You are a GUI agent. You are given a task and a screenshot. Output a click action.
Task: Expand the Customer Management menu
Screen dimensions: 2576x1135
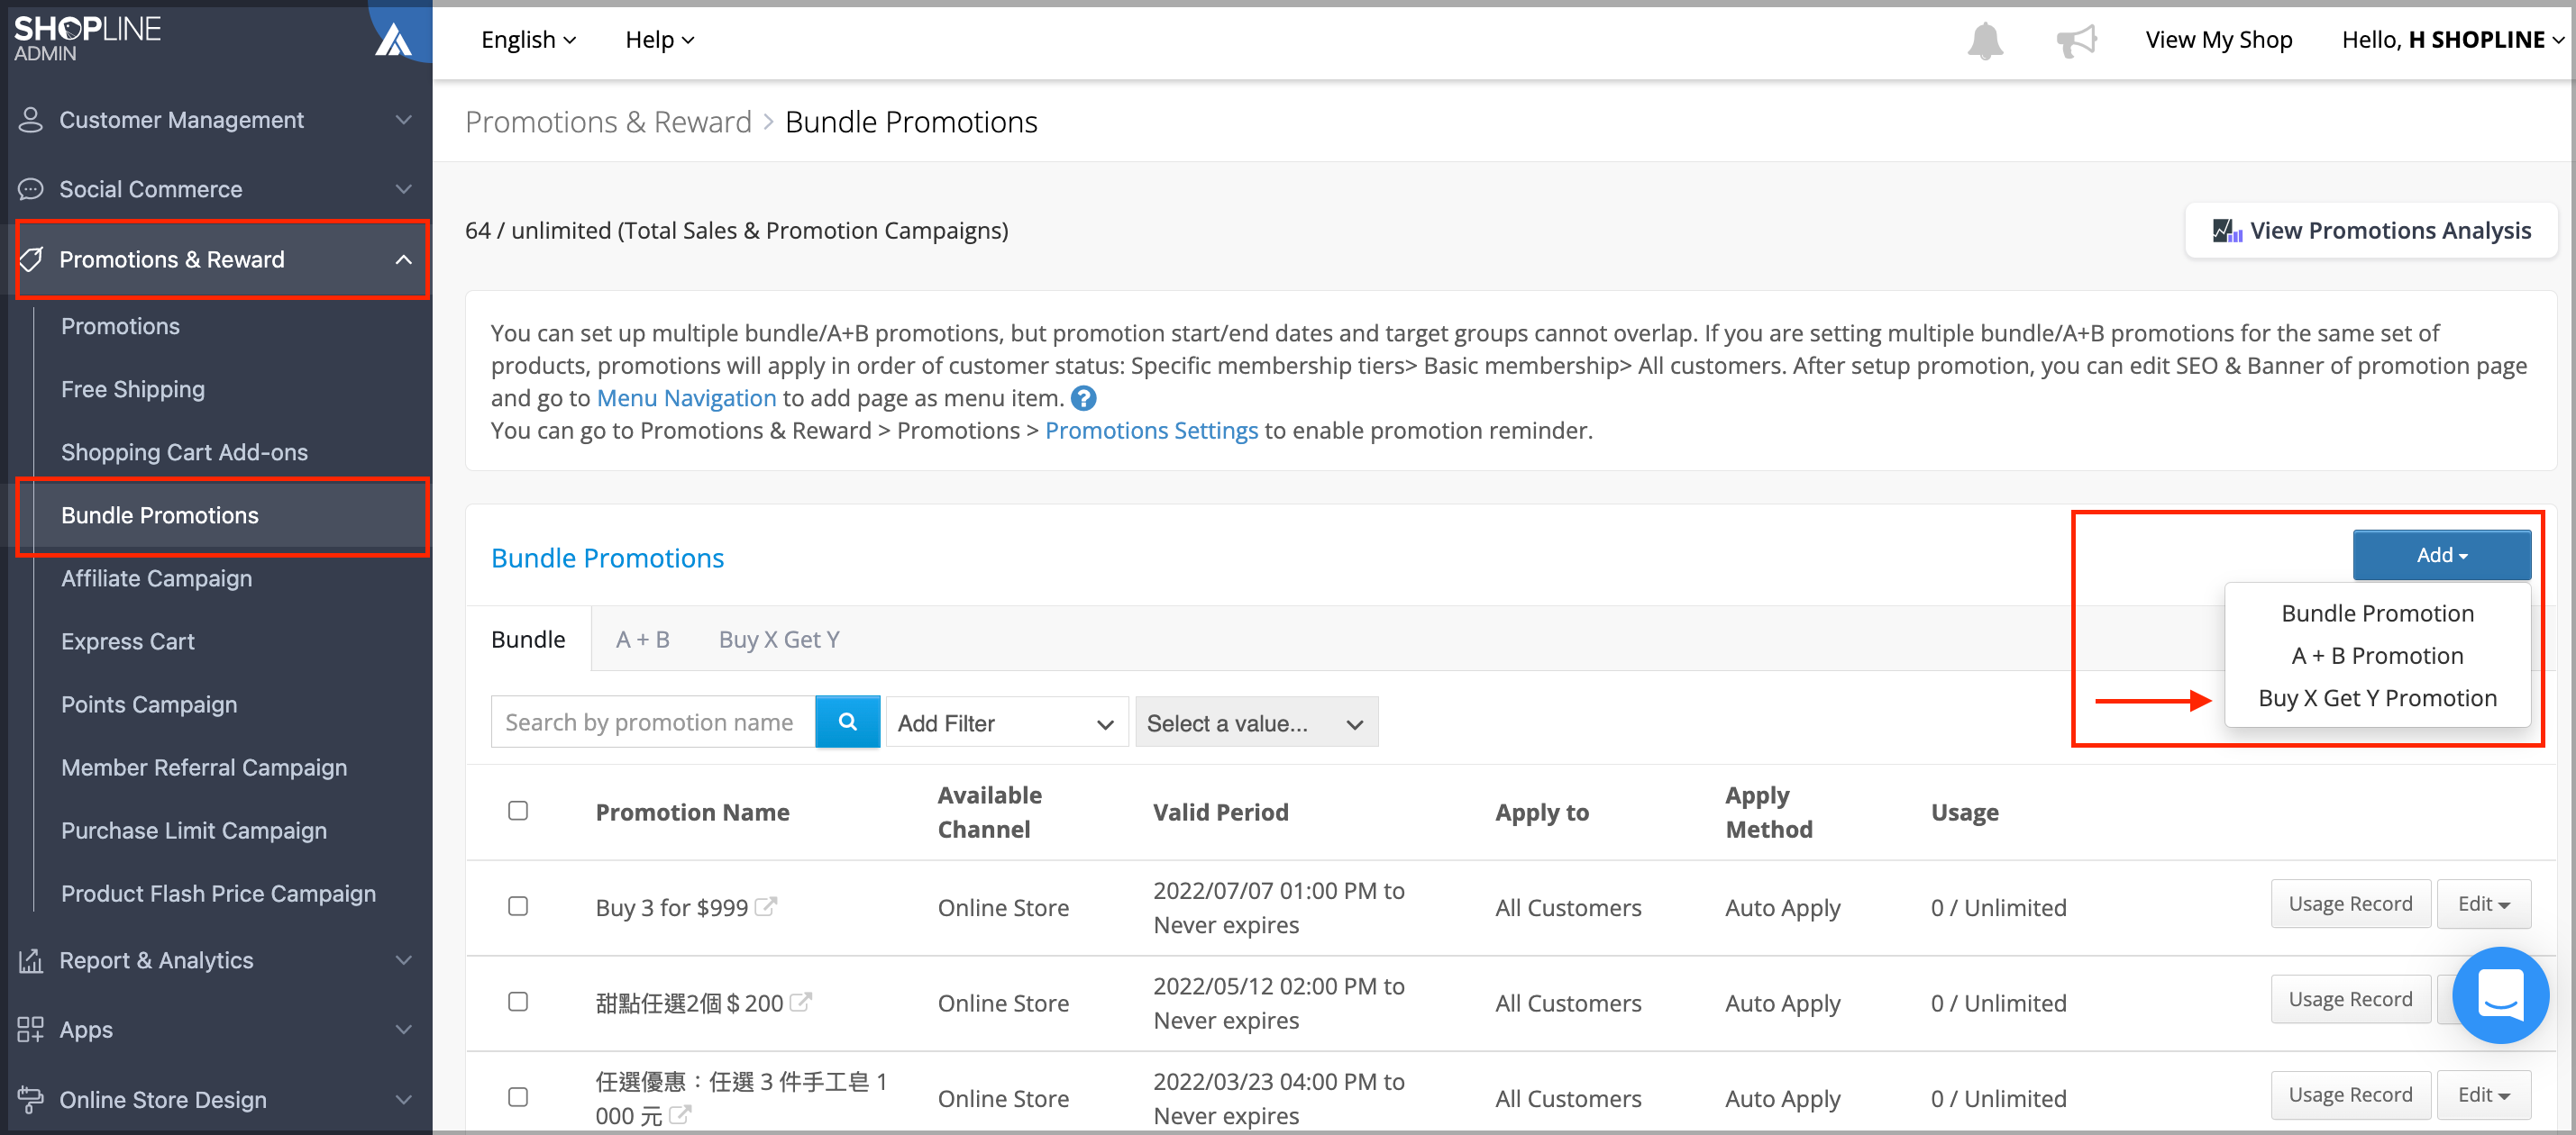click(x=404, y=120)
